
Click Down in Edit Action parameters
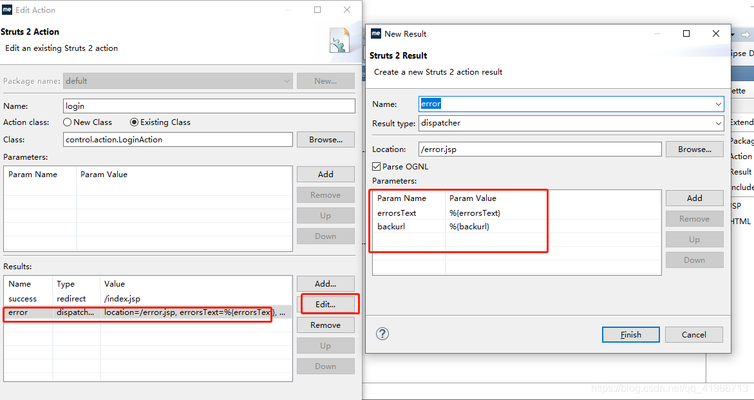click(326, 236)
